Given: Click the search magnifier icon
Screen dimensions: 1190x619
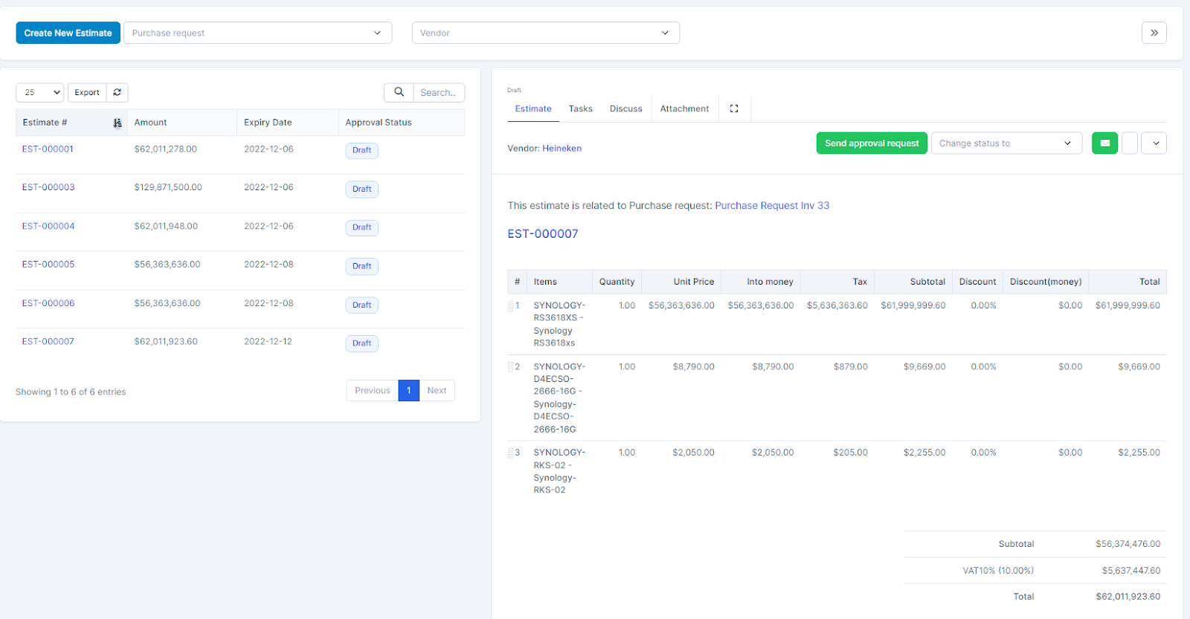Looking at the screenshot, I should tap(399, 92).
